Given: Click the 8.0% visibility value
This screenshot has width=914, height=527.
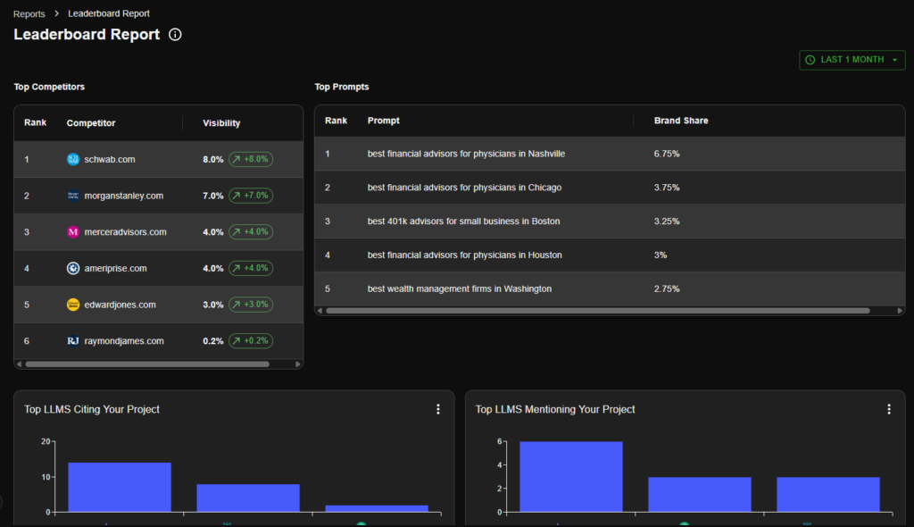Looking at the screenshot, I should point(212,159).
